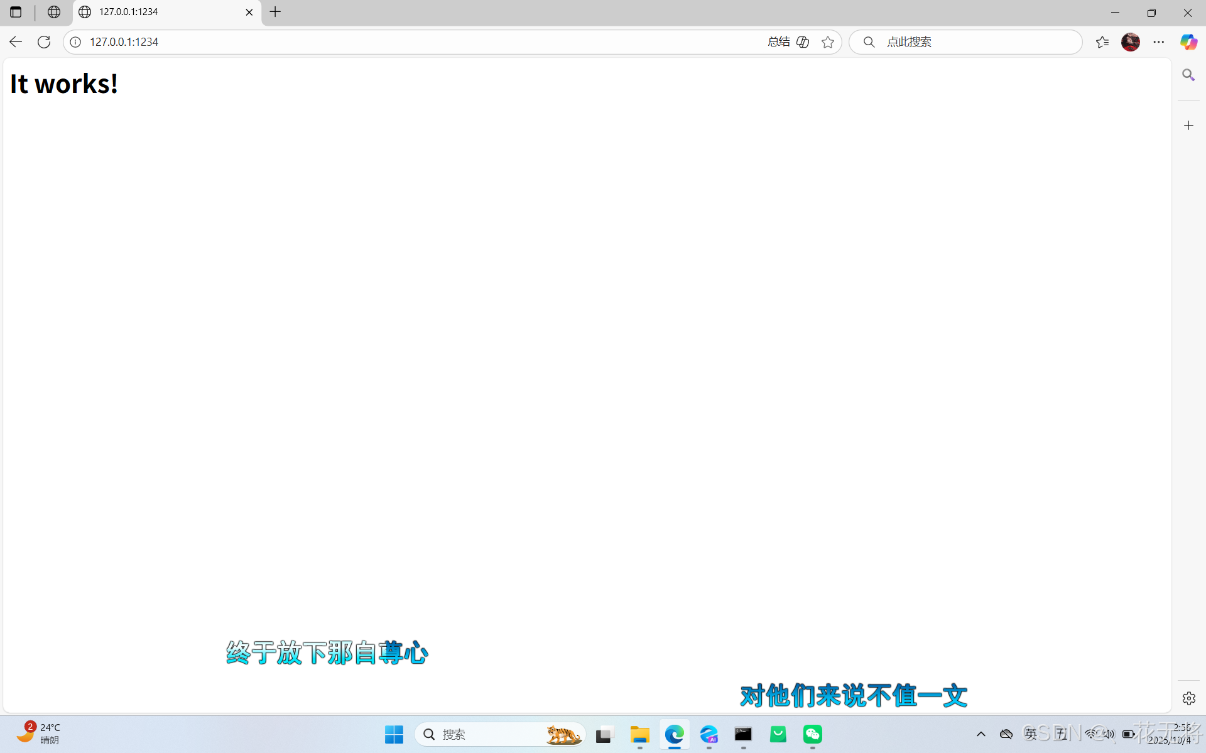Click the user profile avatar

(1130, 42)
